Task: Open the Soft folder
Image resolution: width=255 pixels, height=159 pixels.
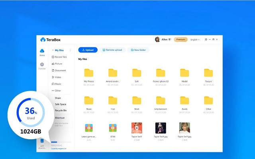Action: [x=137, y=73]
